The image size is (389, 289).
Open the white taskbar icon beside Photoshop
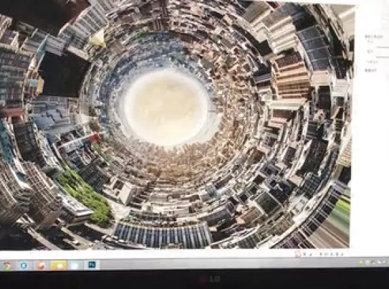click(x=75, y=266)
